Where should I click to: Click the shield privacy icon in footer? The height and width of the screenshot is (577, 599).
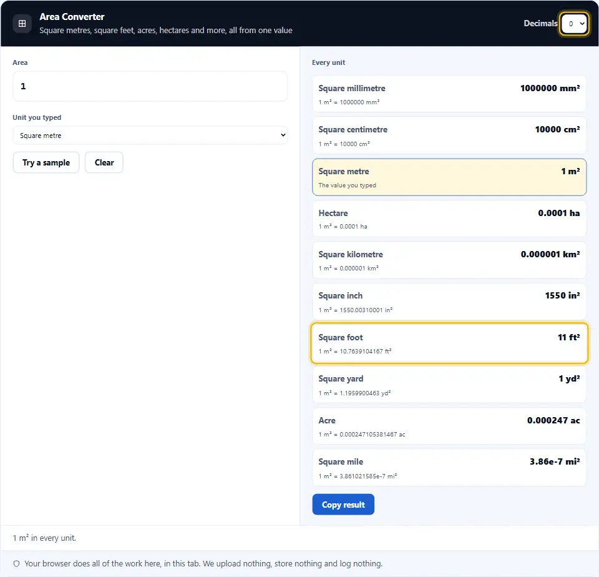pyautogui.click(x=16, y=564)
